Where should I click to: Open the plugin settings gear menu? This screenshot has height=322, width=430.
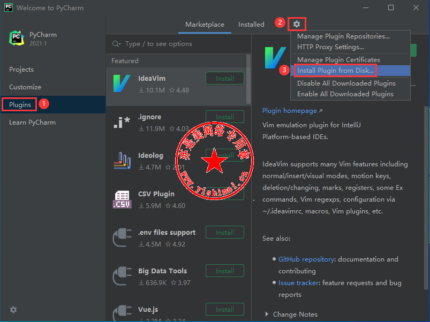[297, 24]
